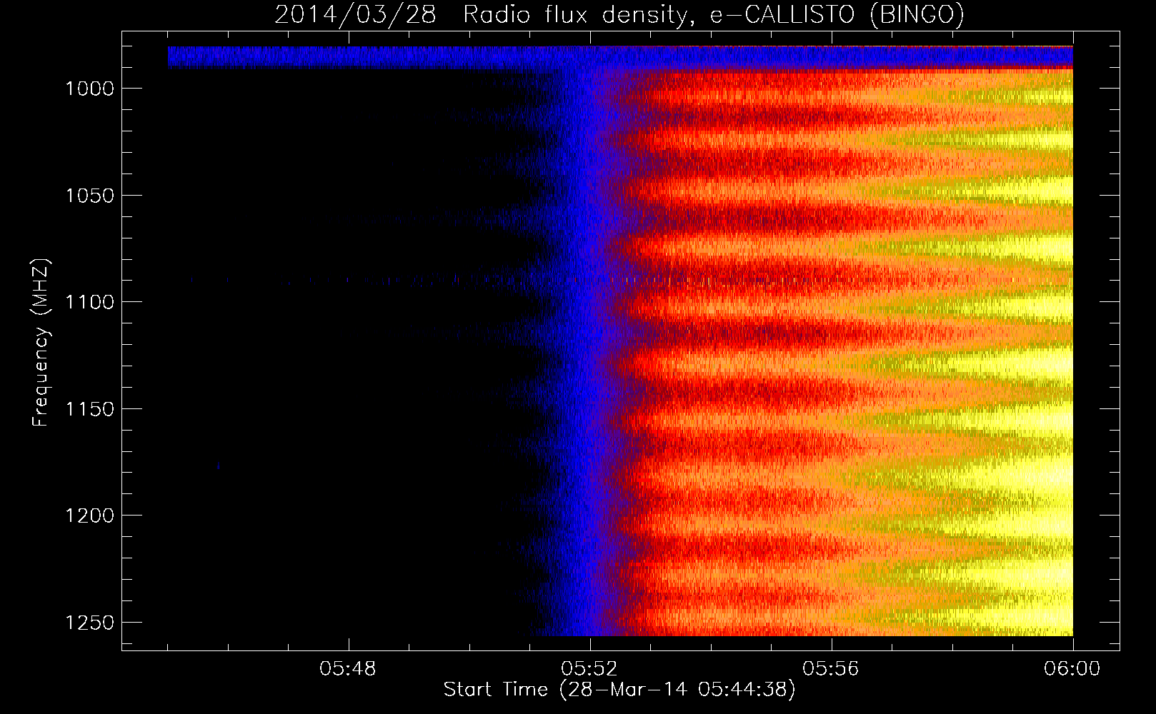1156x714 pixels.
Task: Click the plot title "2014/03/28 Radio flux density, e-CALLISTO (BINGO)"
Action: click(619, 14)
